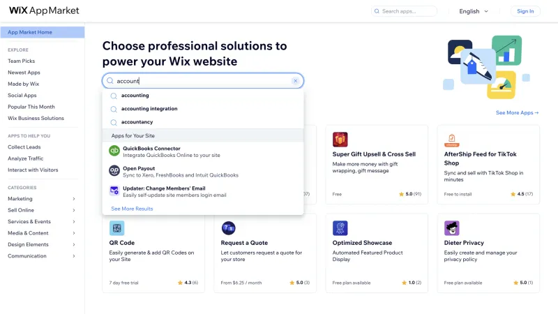The width and height of the screenshot is (558, 314).
Task: Click the search icon beside 'accounting' suggestion
Action: [114, 96]
